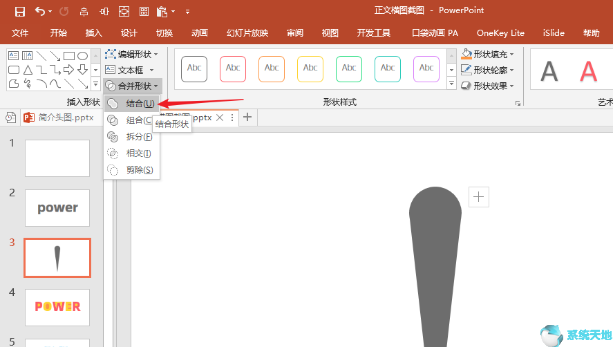Screen dimensions: 613x347
Task: Apply the red outline Abc shape style
Action: click(x=233, y=69)
